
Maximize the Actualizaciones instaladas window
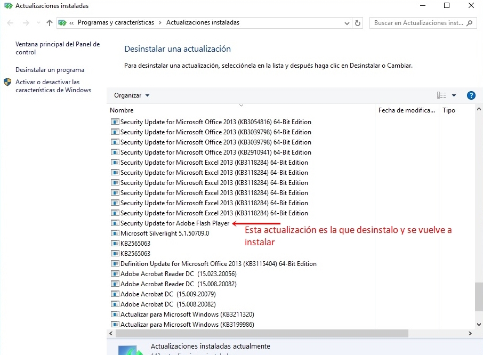pyautogui.click(x=447, y=5)
